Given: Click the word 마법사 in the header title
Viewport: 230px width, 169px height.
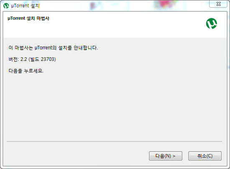Looking at the screenshot, I should click(43, 18).
